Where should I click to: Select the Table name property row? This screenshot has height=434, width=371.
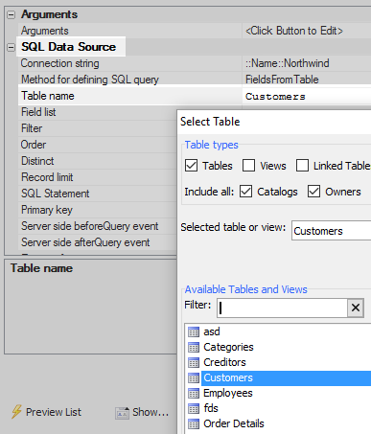pyautogui.click(x=129, y=96)
